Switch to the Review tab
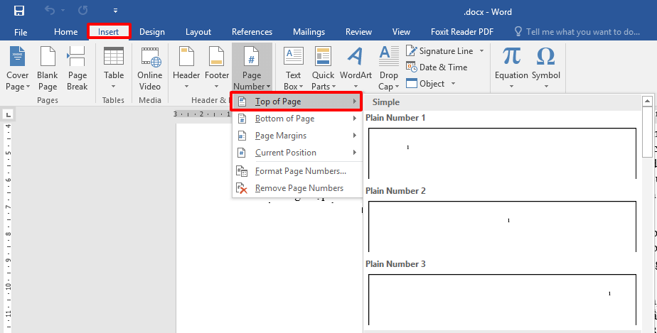This screenshot has height=333, width=657. click(x=358, y=32)
